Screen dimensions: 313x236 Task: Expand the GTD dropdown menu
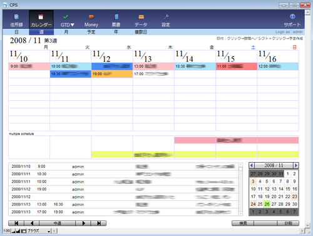pyautogui.click(x=68, y=25)
